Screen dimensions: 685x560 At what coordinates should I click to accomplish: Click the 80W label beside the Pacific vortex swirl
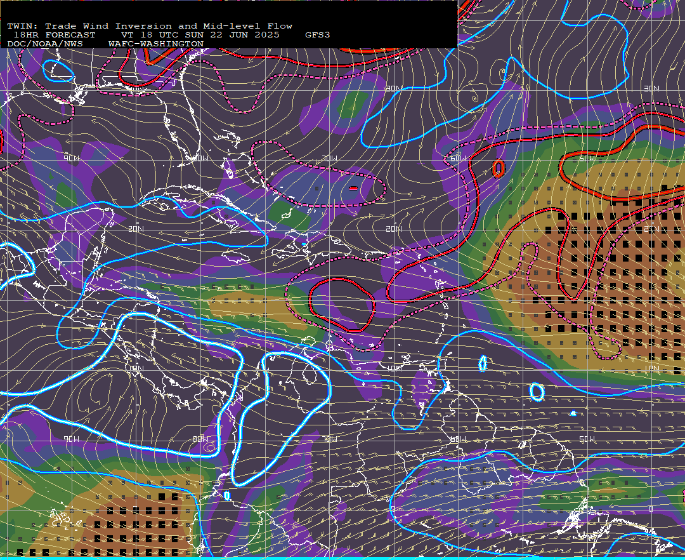pos(200,439)
